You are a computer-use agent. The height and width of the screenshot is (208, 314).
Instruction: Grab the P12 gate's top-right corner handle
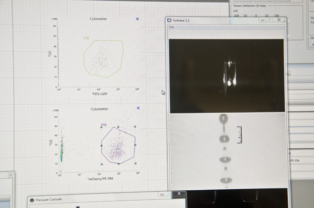[x=135, y=127]
